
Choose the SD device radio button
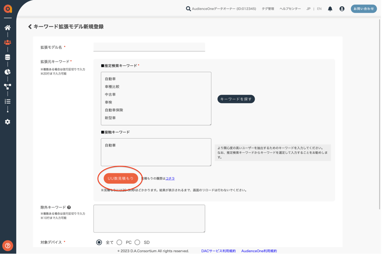point(138,242)
